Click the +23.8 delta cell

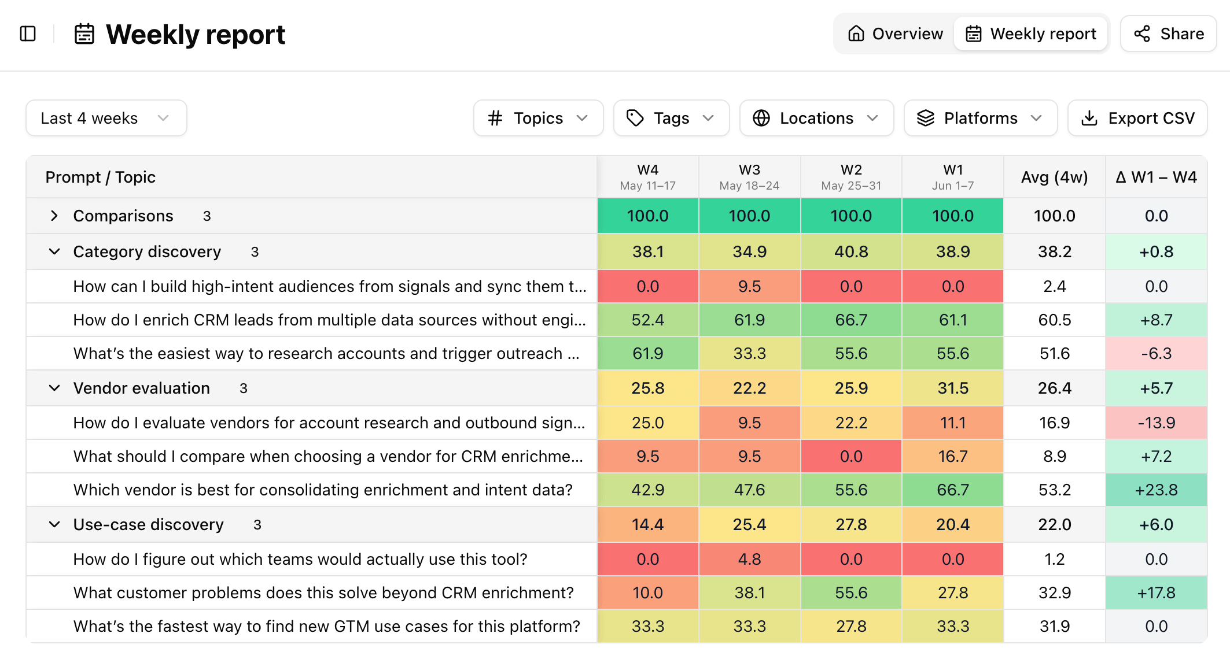point(1157,490)
